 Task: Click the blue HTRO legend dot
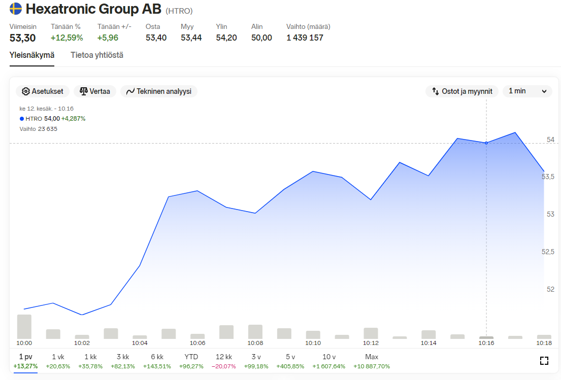(22, 119)
